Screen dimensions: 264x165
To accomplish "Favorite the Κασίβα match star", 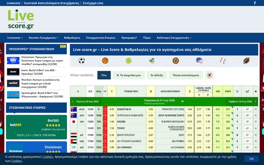I will coord(256,122).
